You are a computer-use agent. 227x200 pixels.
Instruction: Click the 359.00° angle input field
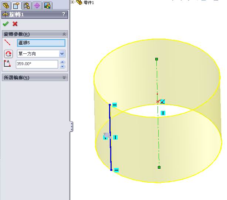[x=37, y=64]
